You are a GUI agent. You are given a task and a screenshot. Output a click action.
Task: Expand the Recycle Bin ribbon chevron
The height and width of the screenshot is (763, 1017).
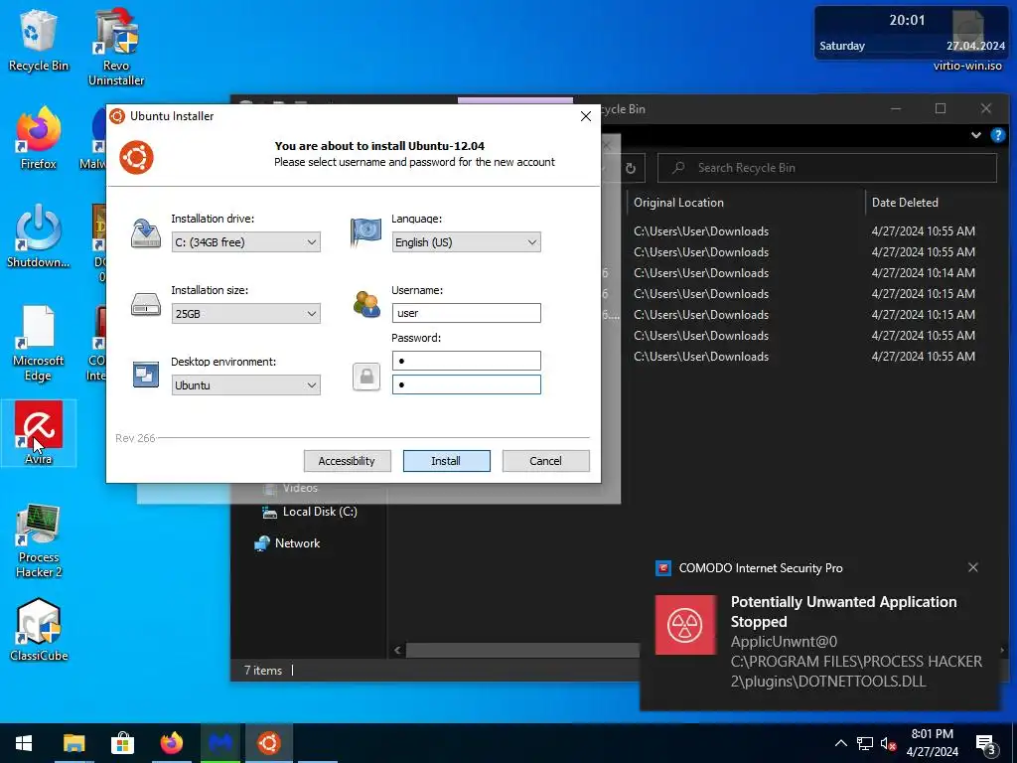[975, 135]
